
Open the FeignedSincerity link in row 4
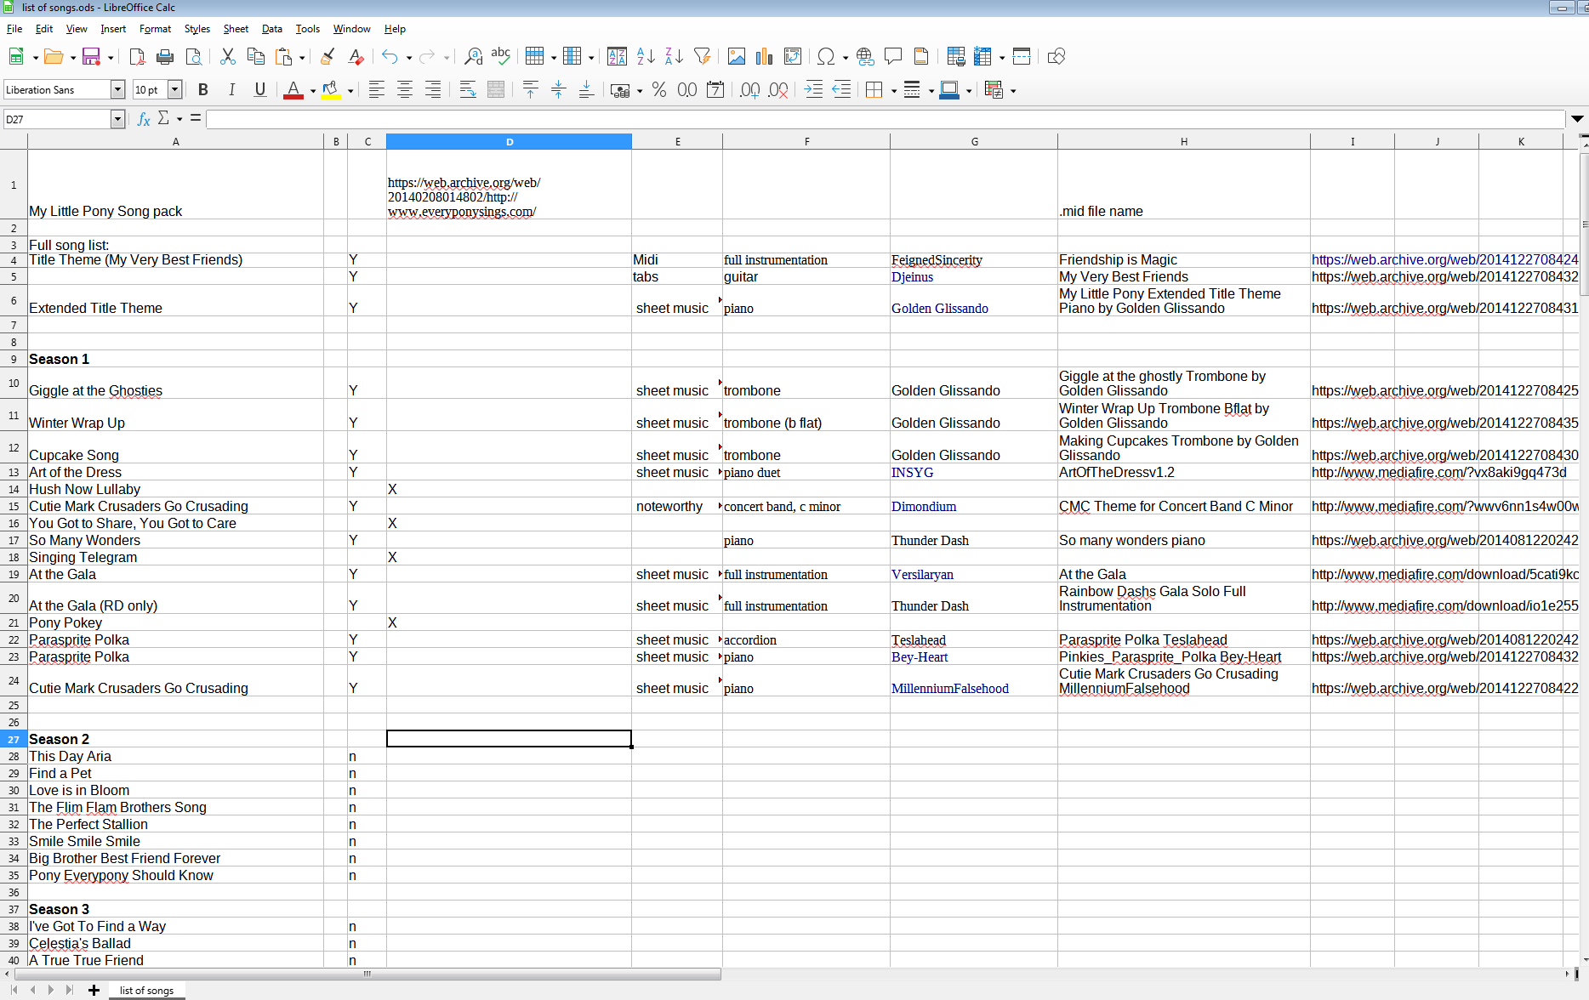[937, 260]
